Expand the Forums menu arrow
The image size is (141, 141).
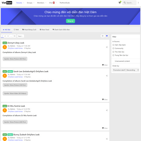24,3
